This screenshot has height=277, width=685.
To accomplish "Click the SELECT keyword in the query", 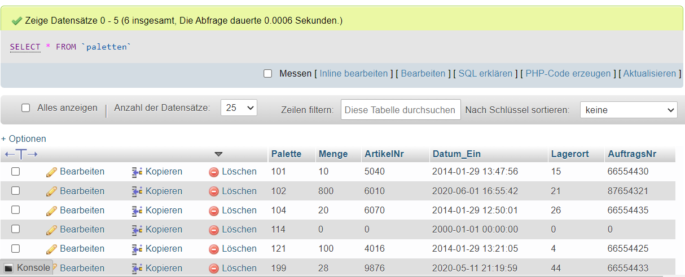I will pos(25,47).
